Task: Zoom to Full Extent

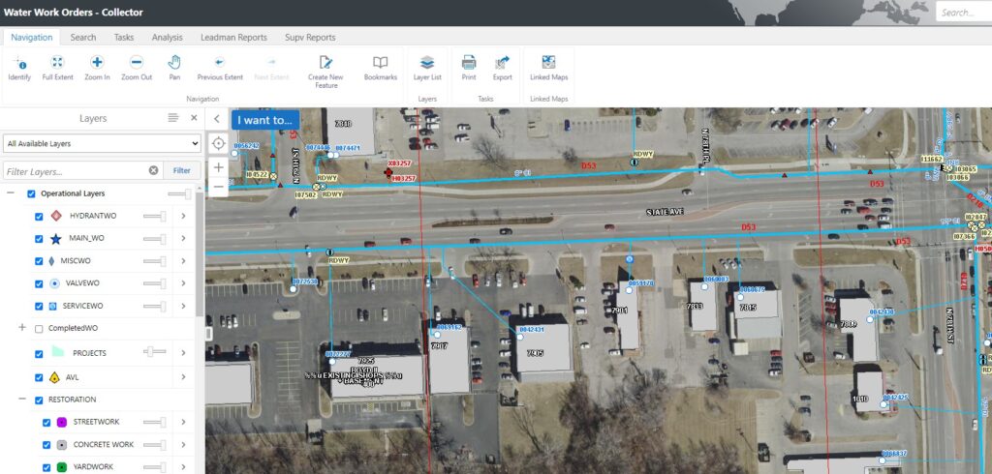Action: click(x=57, y=69)
